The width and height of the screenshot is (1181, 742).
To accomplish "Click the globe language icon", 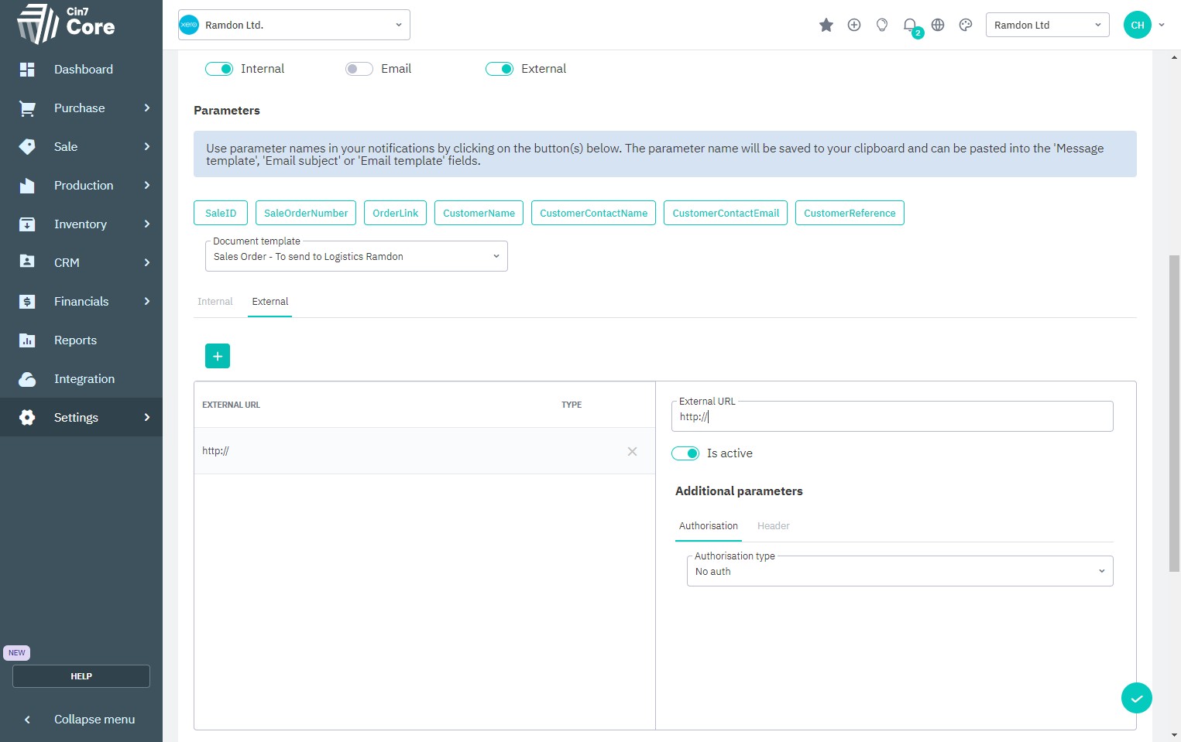I will (937, 26).
